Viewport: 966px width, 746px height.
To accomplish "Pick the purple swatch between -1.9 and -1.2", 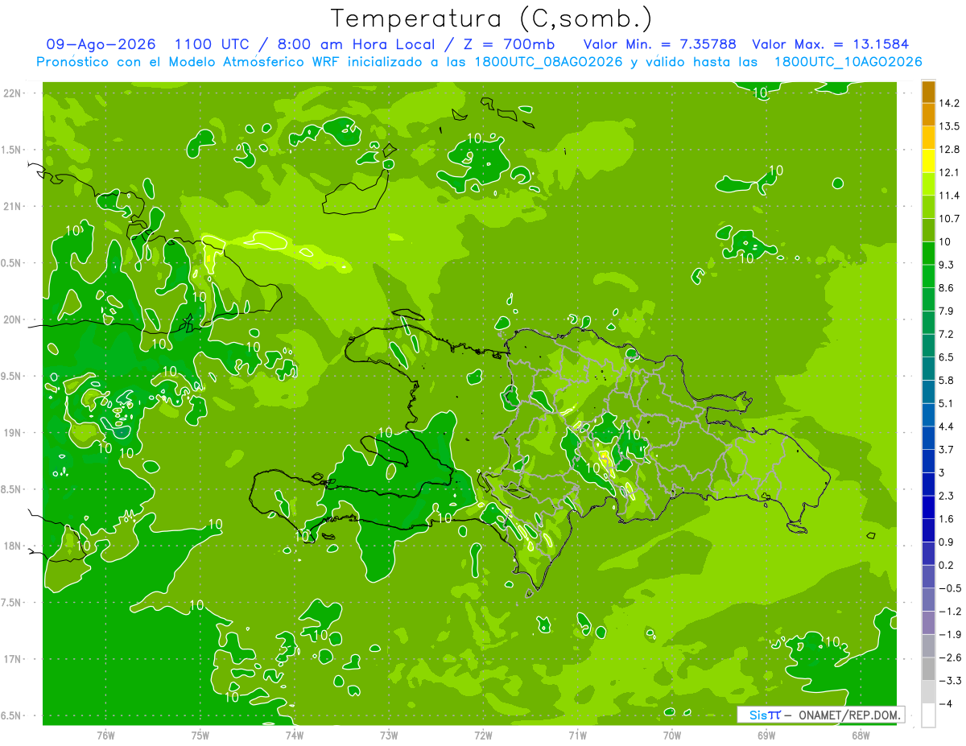I will 928,623.
